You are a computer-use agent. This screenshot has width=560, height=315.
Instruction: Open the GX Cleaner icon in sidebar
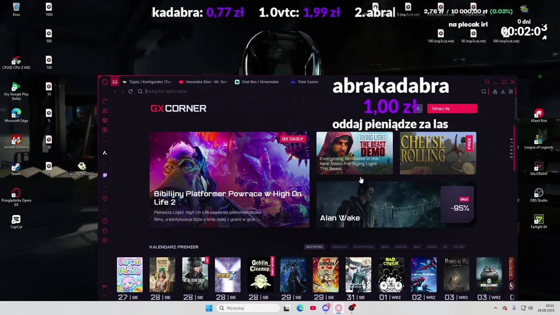tap(105, 111)
